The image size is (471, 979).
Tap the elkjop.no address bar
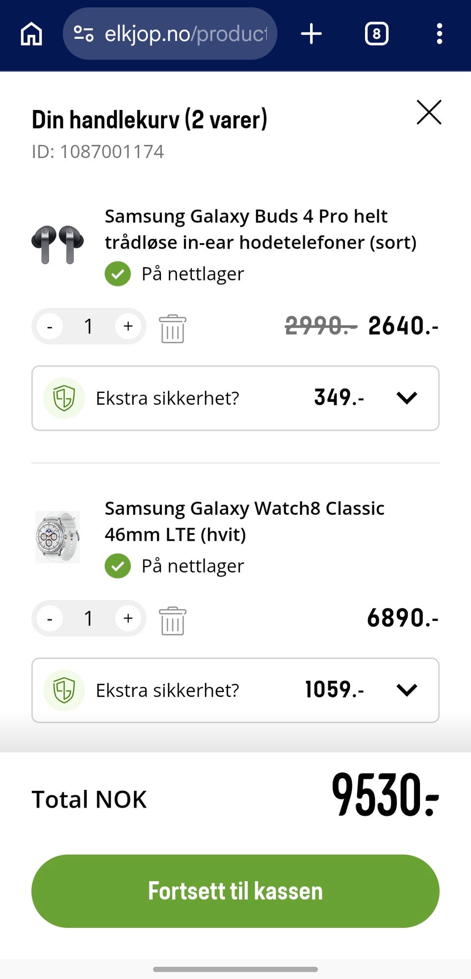point(185,34)
